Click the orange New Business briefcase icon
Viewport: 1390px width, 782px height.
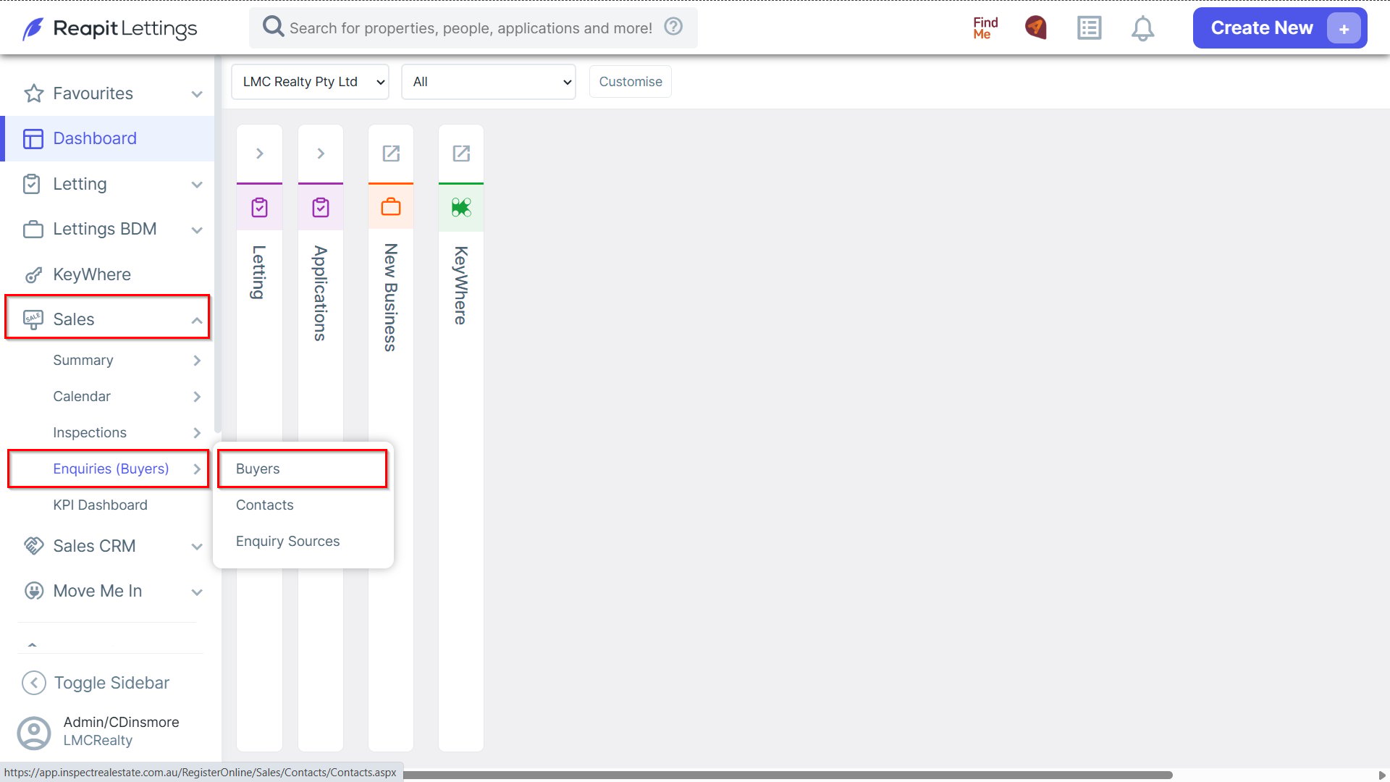point(391,208)
